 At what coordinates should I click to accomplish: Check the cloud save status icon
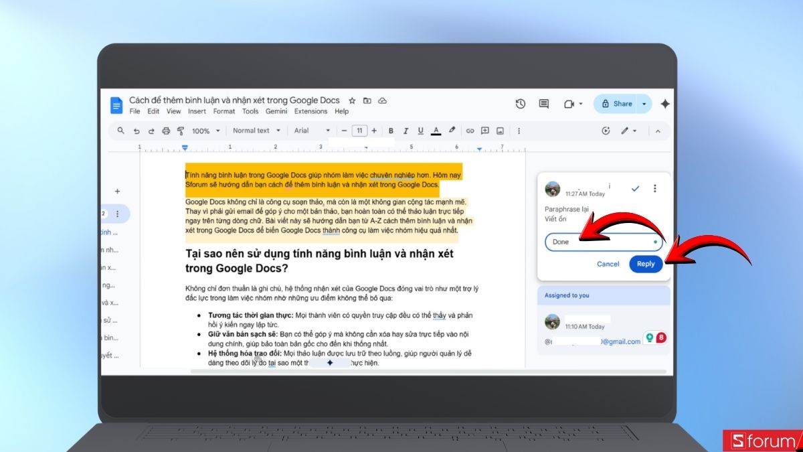[x=383, y=100]
